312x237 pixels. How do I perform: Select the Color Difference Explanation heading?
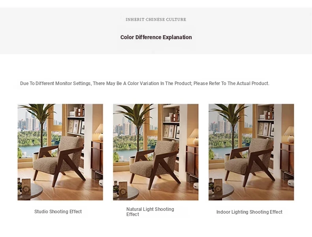click(x=156, y=37)
